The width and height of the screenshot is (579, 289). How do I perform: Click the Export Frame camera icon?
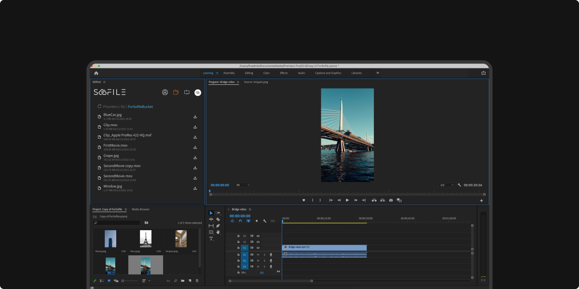click(391, 200)
